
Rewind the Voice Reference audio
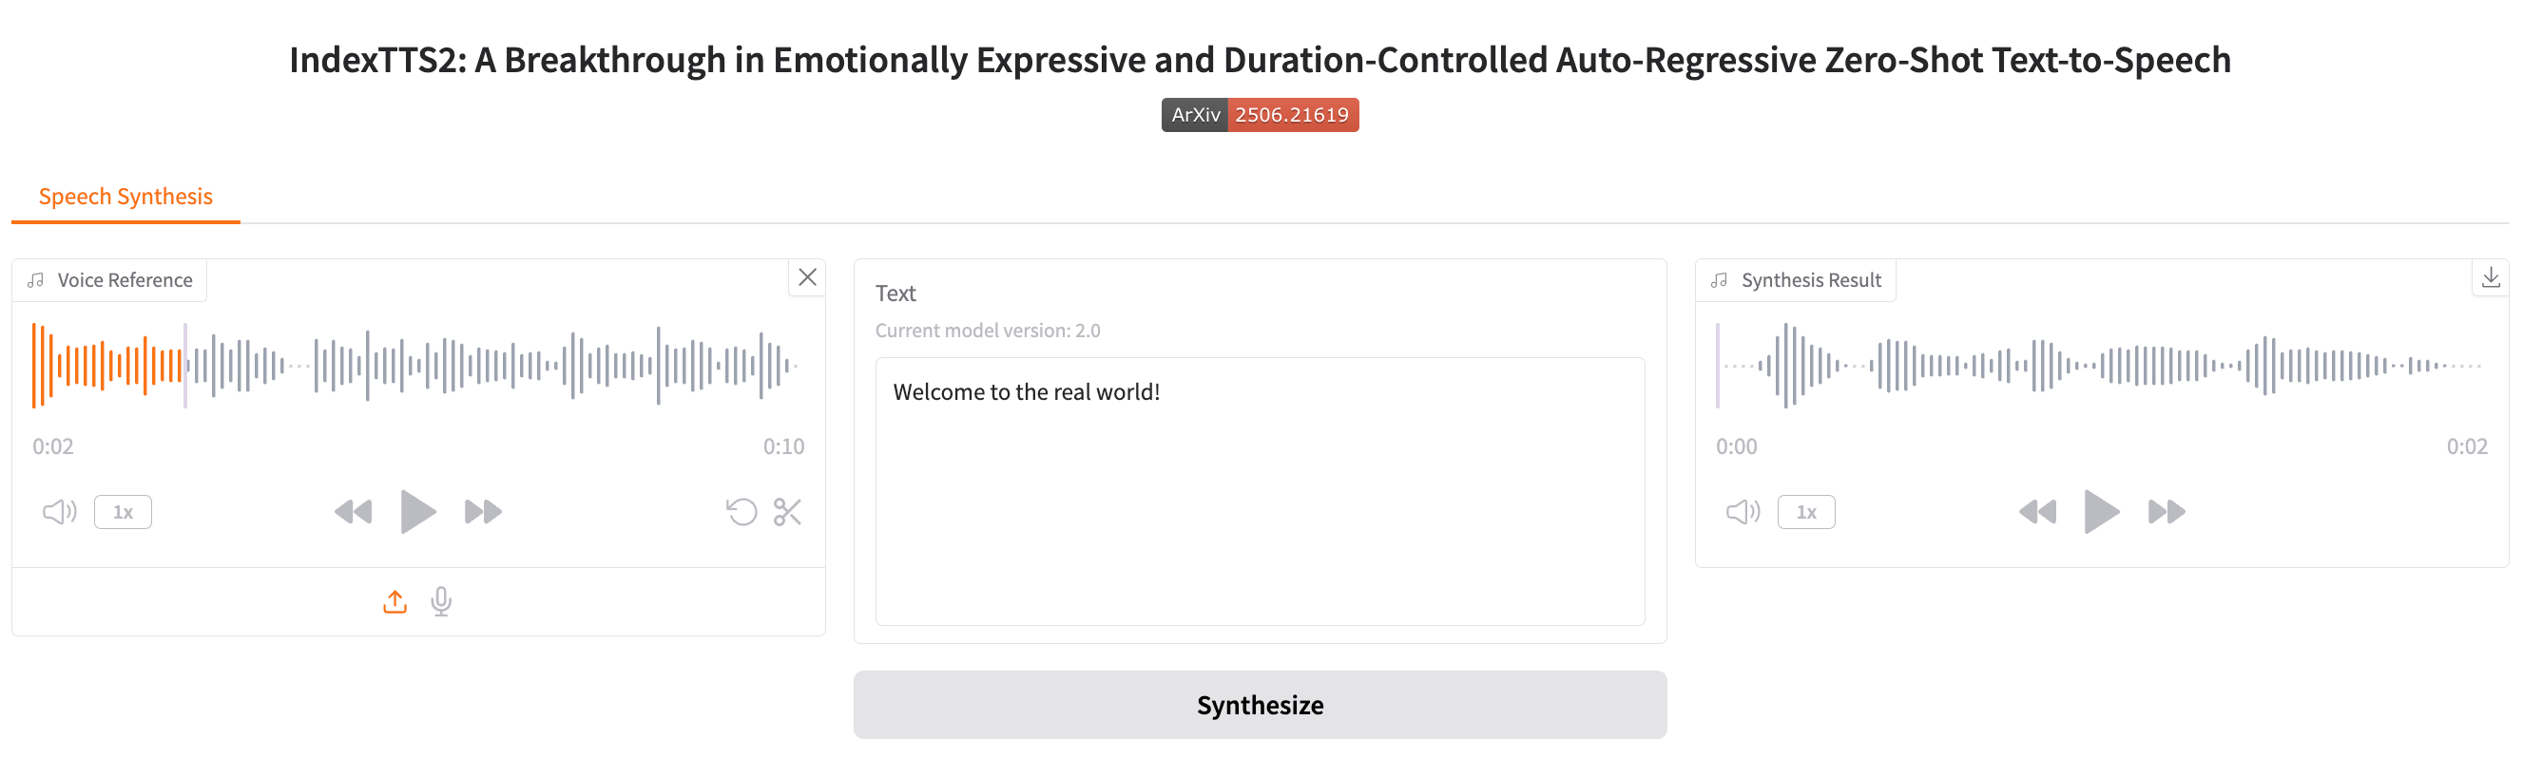tap(354, 512)
